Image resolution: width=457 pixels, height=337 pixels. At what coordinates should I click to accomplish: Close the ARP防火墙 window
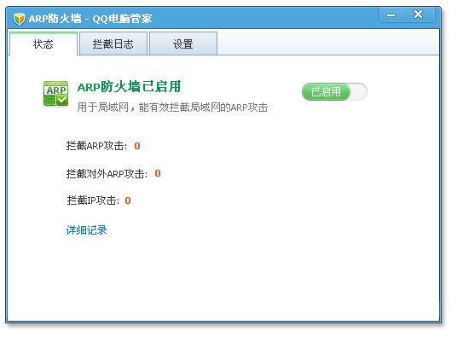tap(419, 14)
